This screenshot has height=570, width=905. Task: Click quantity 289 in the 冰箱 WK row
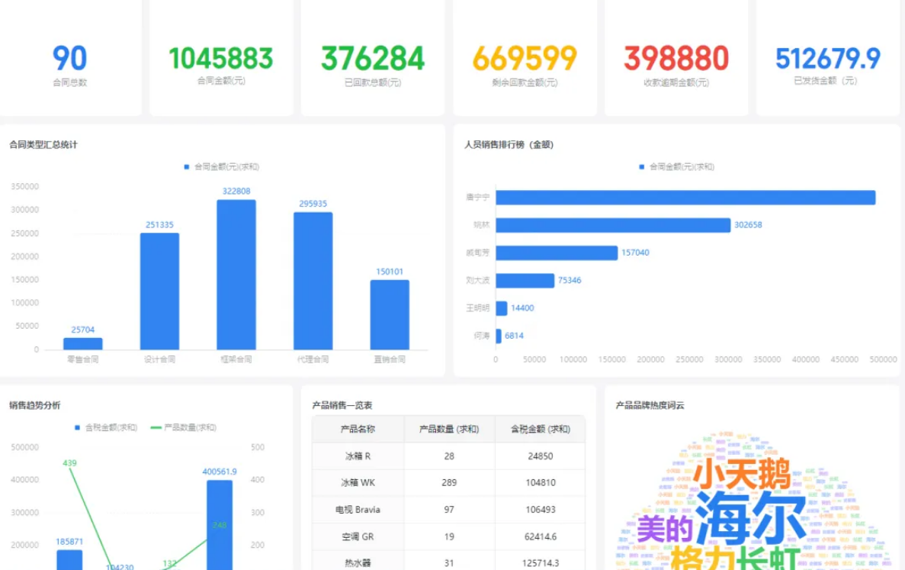pos(449,483)
